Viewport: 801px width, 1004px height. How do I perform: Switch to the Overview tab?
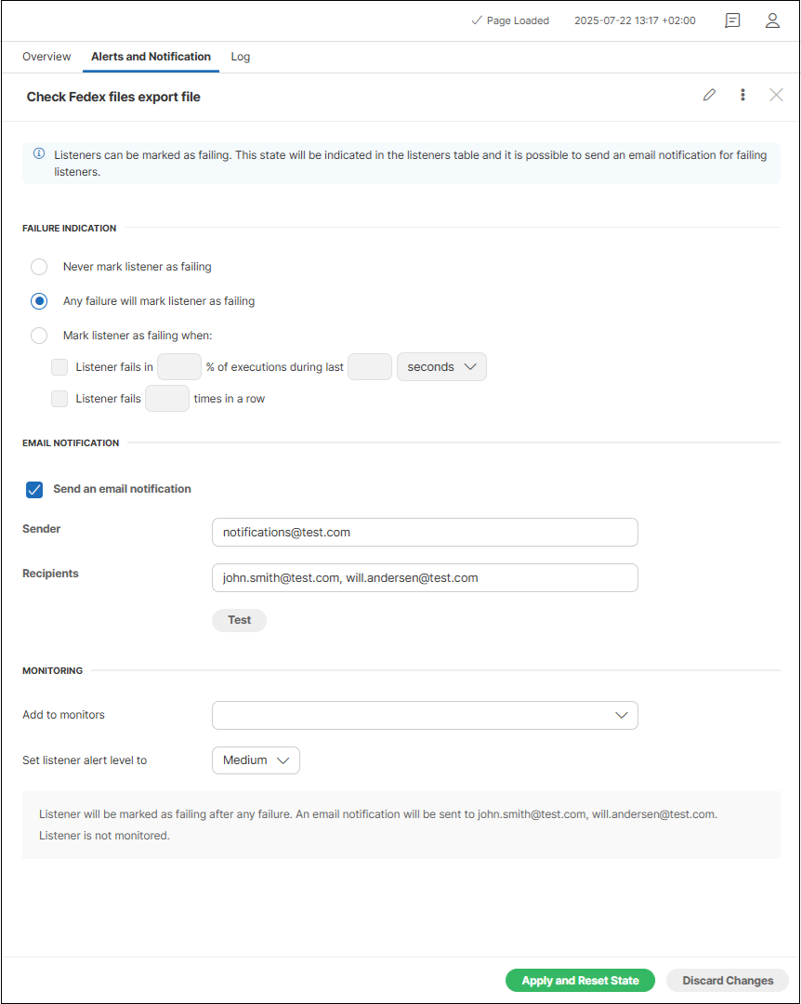click(x=46, y=57)
